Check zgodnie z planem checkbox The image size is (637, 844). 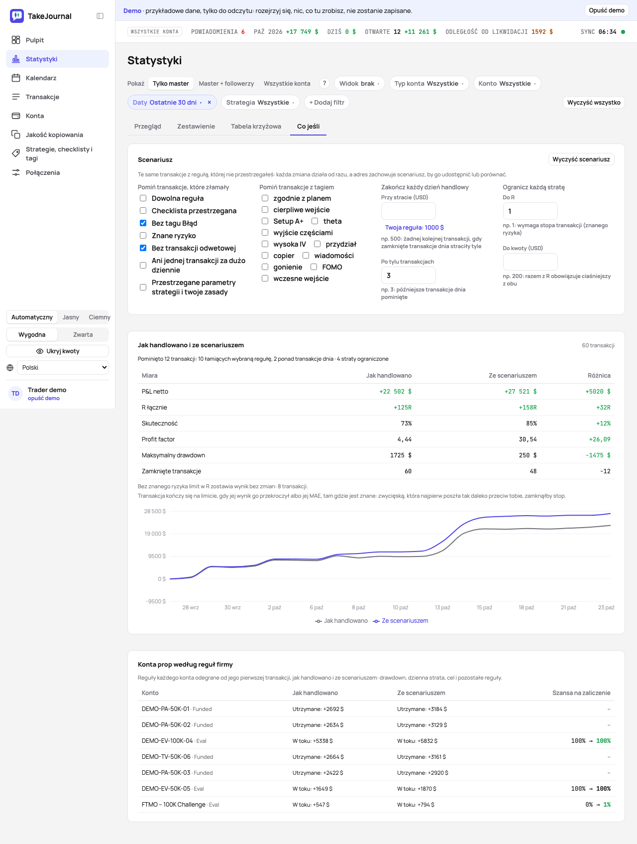click(265, 198)
